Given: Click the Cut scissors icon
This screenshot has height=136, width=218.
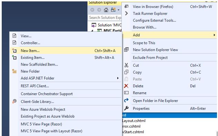Looking at the screenshot, I should click(x=126, y=65).
